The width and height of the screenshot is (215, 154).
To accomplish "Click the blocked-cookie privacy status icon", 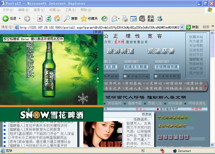I will click(x=162, y=151).
